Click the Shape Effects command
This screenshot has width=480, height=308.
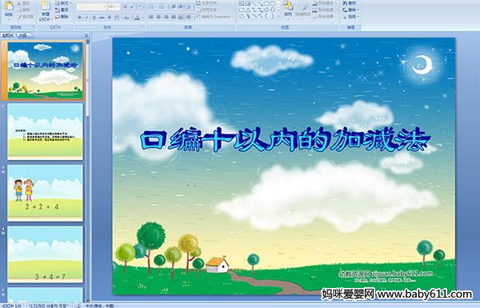tap(325, 17)
